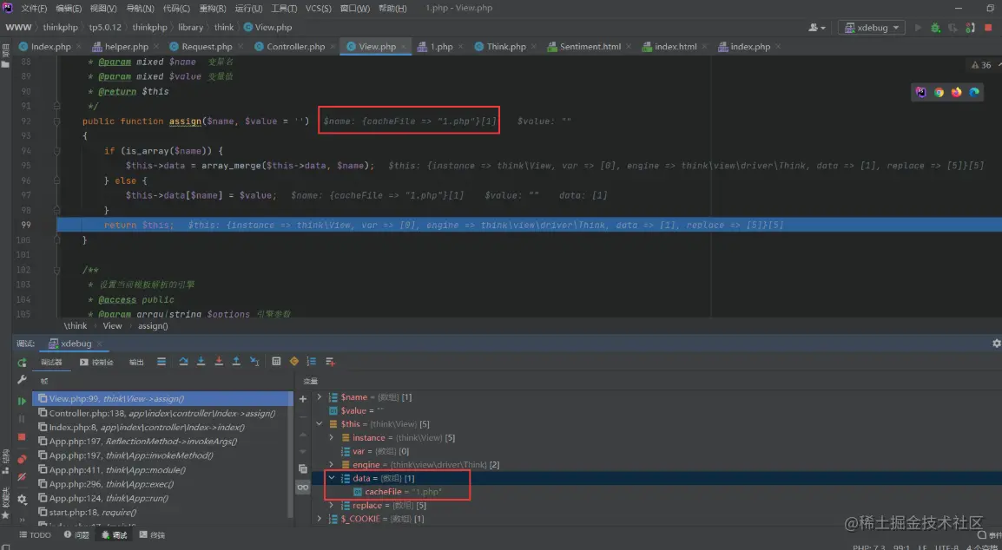Open the 终端 terminal tool window
The width and height of the screenshot is (1002, 550).
point(152,535)
